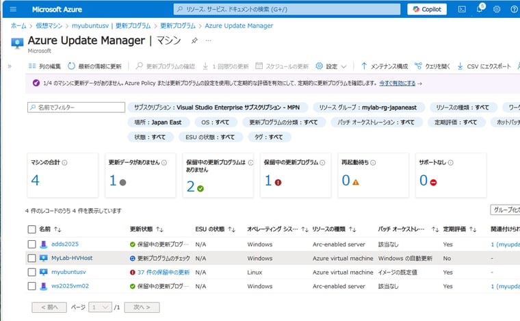Open パッチ オーケストレーション filter pill

point(376,122)
